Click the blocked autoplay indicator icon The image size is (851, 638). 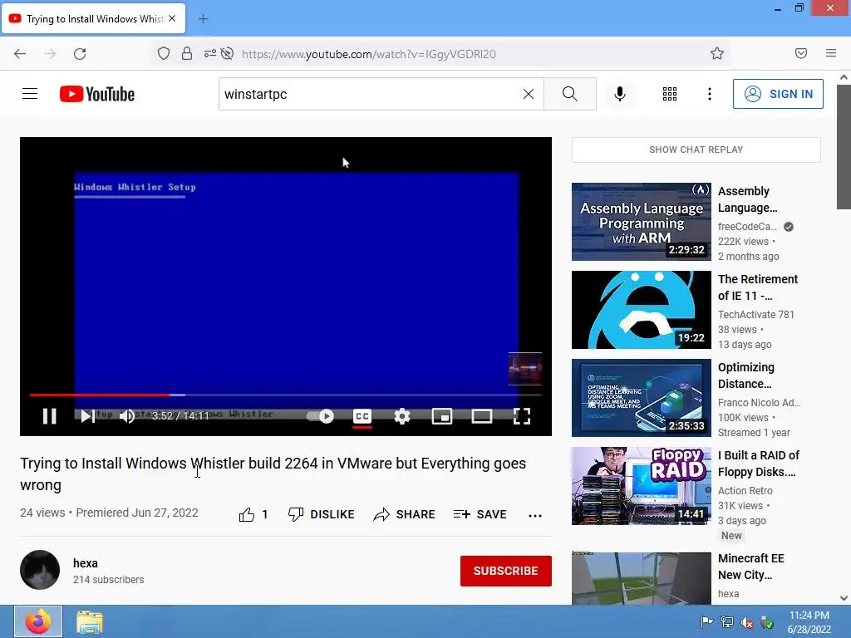coord(228,53)
